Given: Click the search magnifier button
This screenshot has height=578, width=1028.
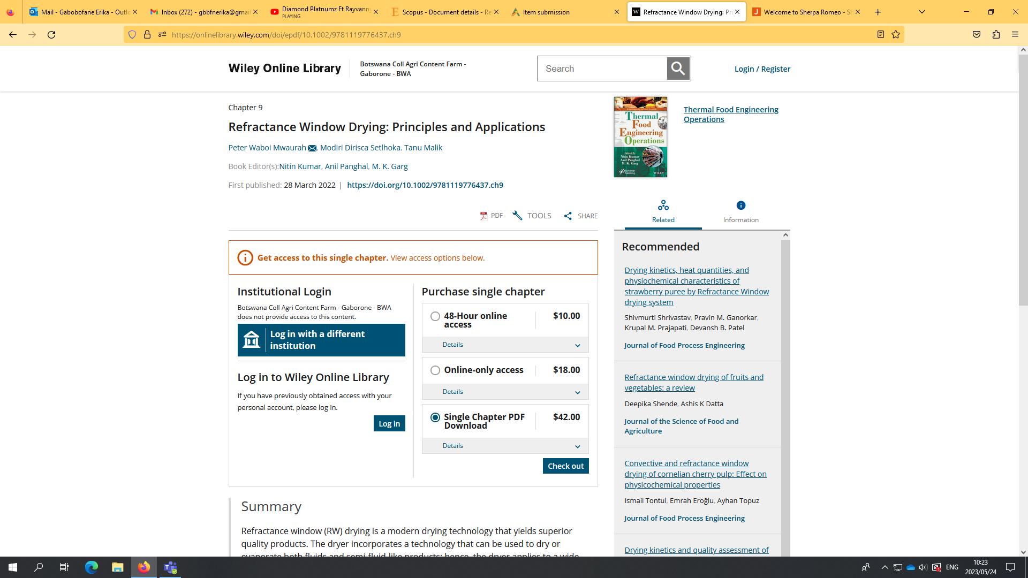Looking at the screenshot, I should pyautogui.click(x=678, y=69).
